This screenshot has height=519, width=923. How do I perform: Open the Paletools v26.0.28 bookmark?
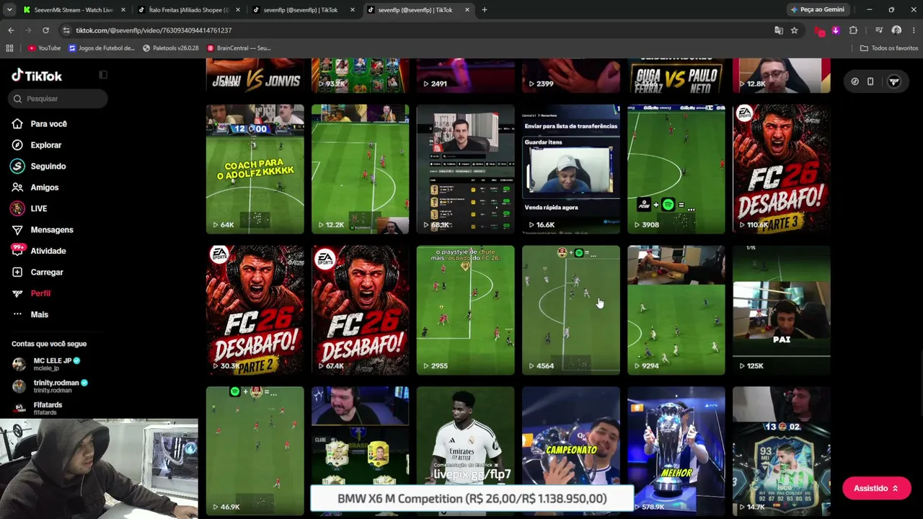(x=171, y=48)
